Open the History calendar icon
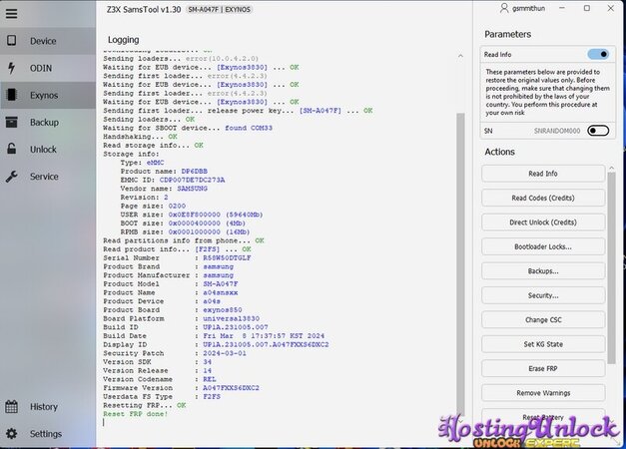 11,406
